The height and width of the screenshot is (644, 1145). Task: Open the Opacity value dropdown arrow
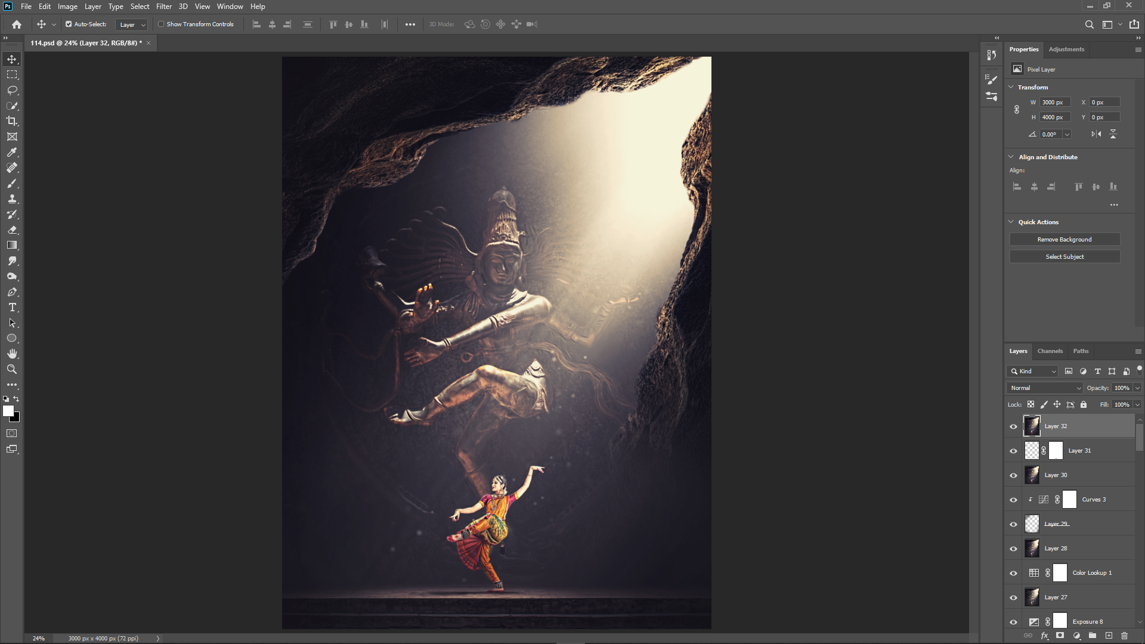[x=1137, y=388]
